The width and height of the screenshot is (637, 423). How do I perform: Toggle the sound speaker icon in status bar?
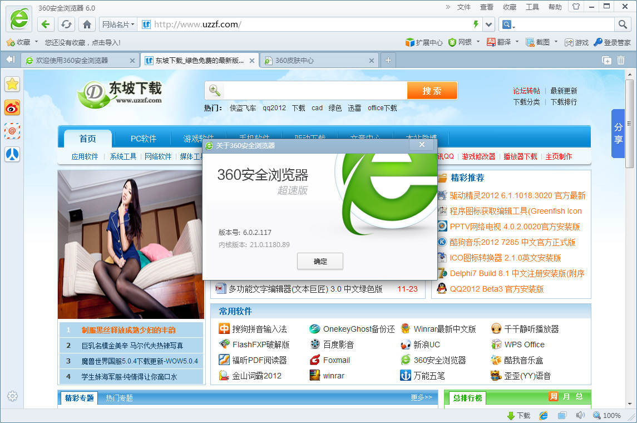click(x=580, y=415)
